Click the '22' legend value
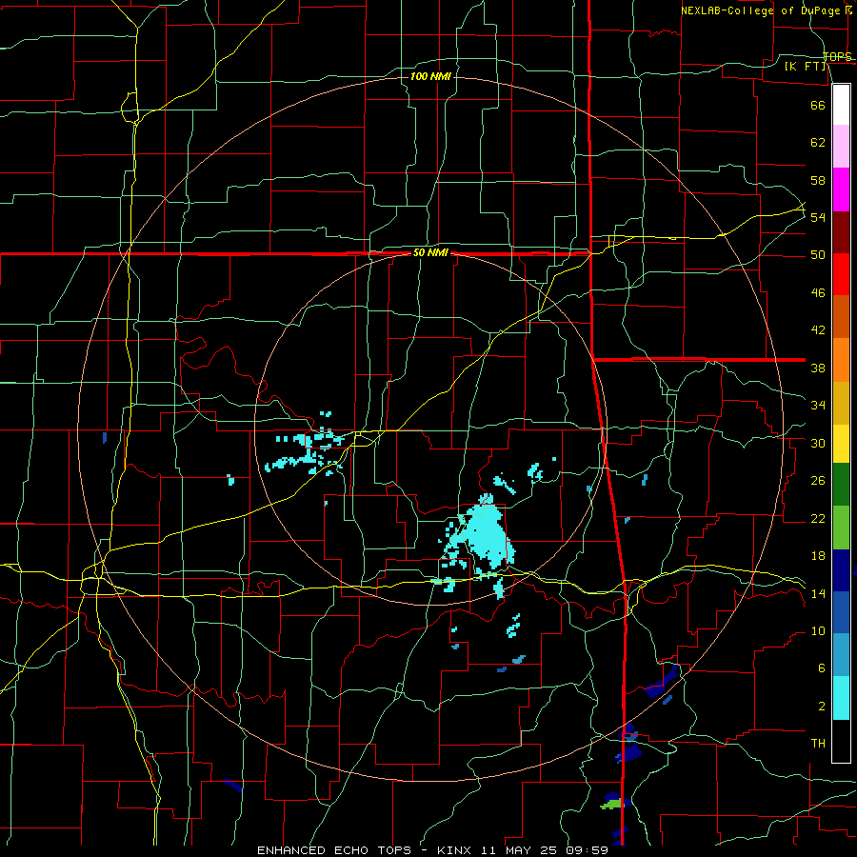 pyautogui.click(x=818, y=519)
